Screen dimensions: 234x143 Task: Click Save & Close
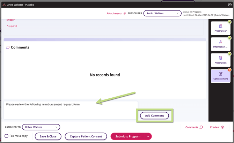tap(48, 136)
